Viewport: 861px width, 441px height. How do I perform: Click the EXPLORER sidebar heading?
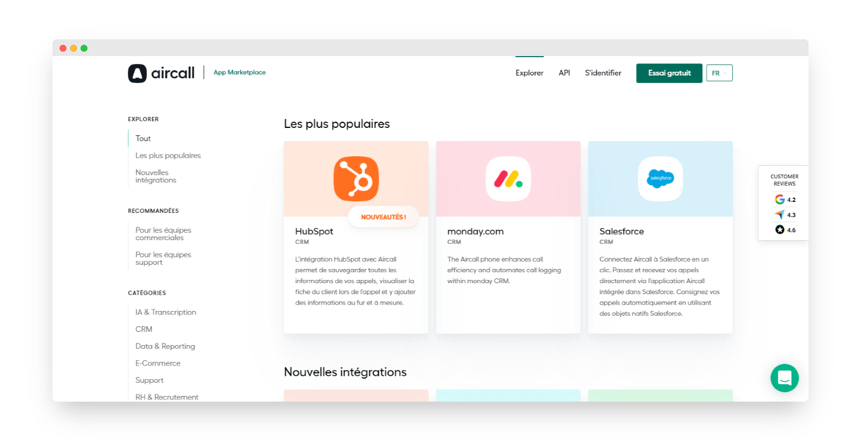(x=143, y=119)
